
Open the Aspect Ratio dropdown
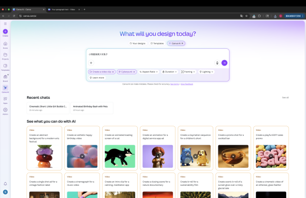tap(149, 72)
